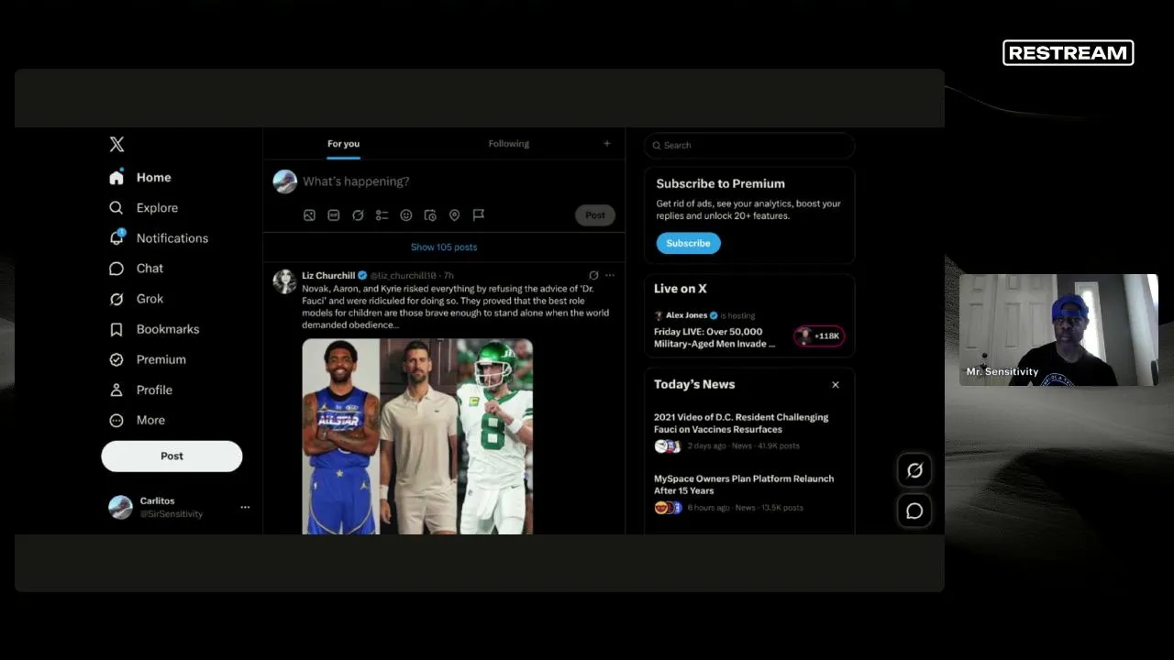
Task: Click the Subscribe to Premium heading
Action: 720,183
